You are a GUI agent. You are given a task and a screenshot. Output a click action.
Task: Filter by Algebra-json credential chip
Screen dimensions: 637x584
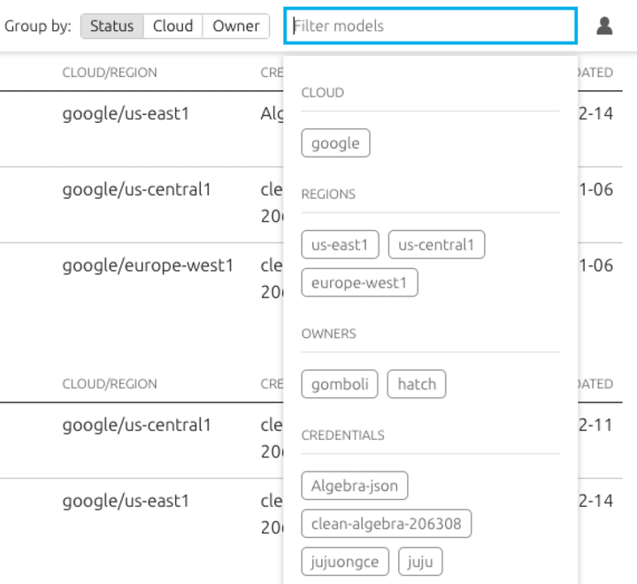pos(355,486)
